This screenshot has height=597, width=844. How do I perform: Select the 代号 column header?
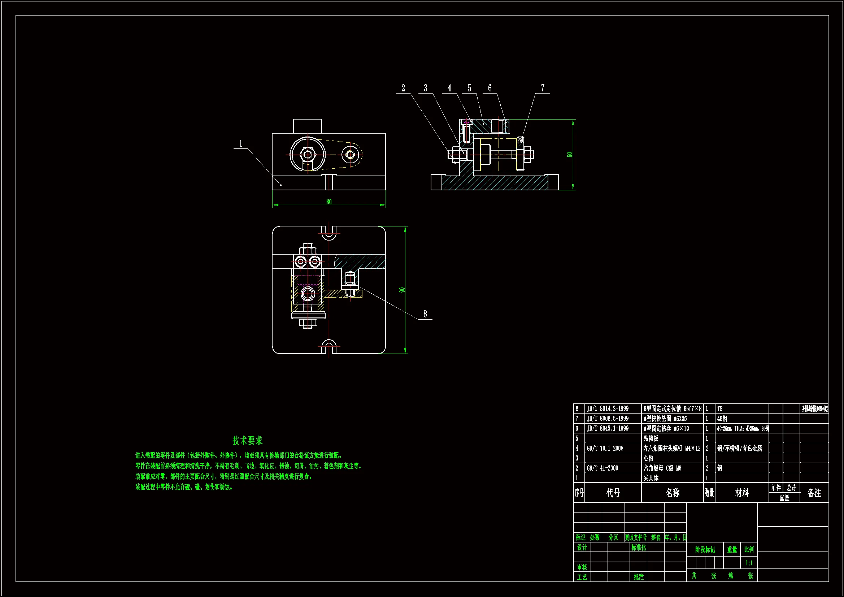pos(613,493)
